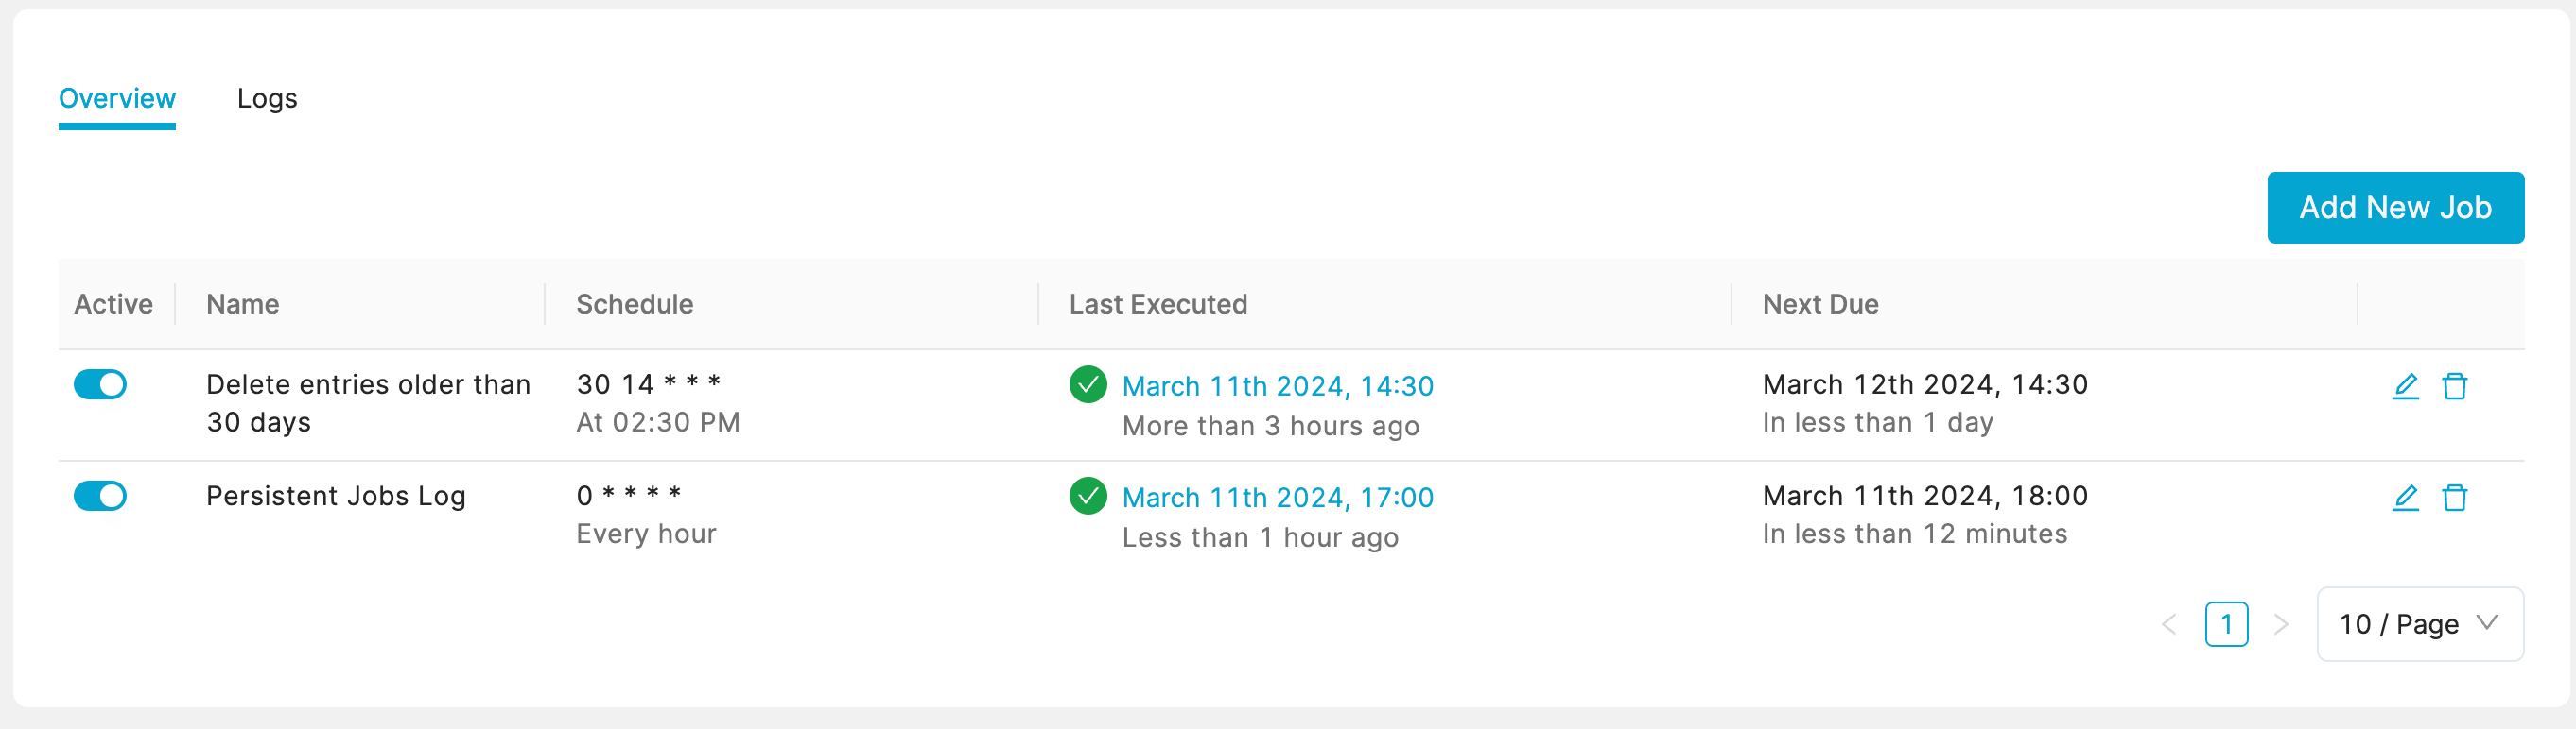The height and width of the screenshot is (729, 2576).
Task: Toggle Persistent Jobs Log active switch
Action: click(x=100, y=497)
